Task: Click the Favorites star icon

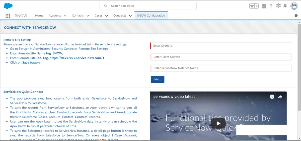Action: pyautogui.click(x=252, y=6)
